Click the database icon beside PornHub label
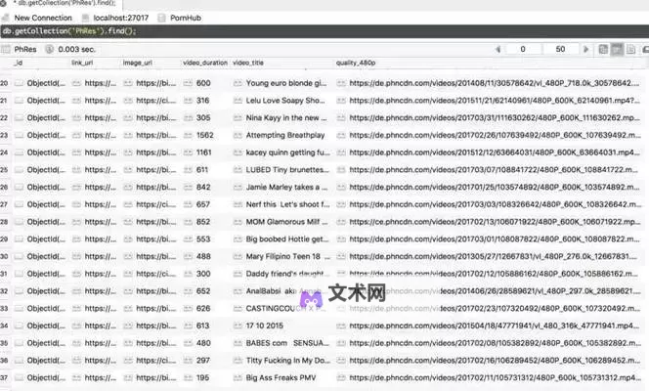This screenshot has width=649, height=391. 162,18
